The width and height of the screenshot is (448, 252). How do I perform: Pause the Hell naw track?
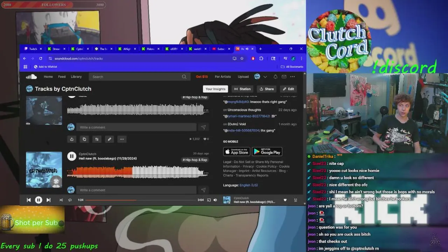point(72,156)
